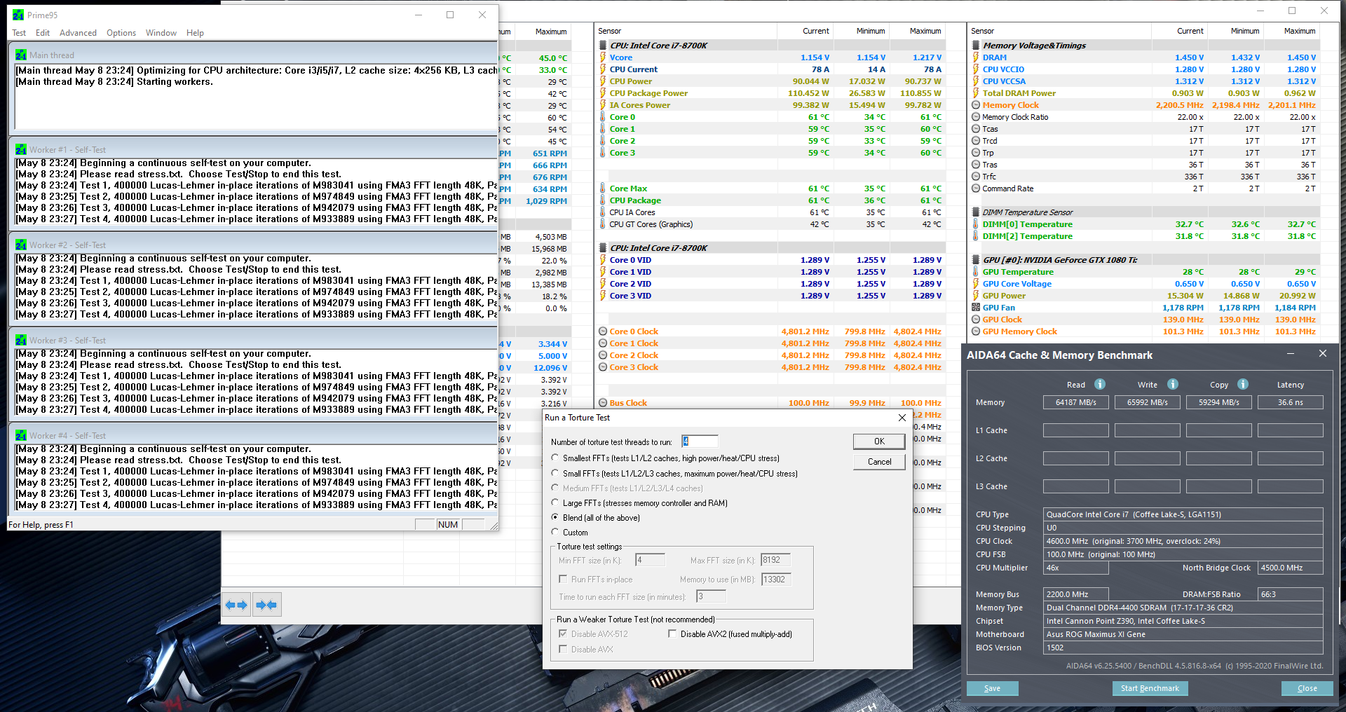Select the Blend (all of the above) option
The width and height of the screenshot is (1346, 712).
click(555, 518)
